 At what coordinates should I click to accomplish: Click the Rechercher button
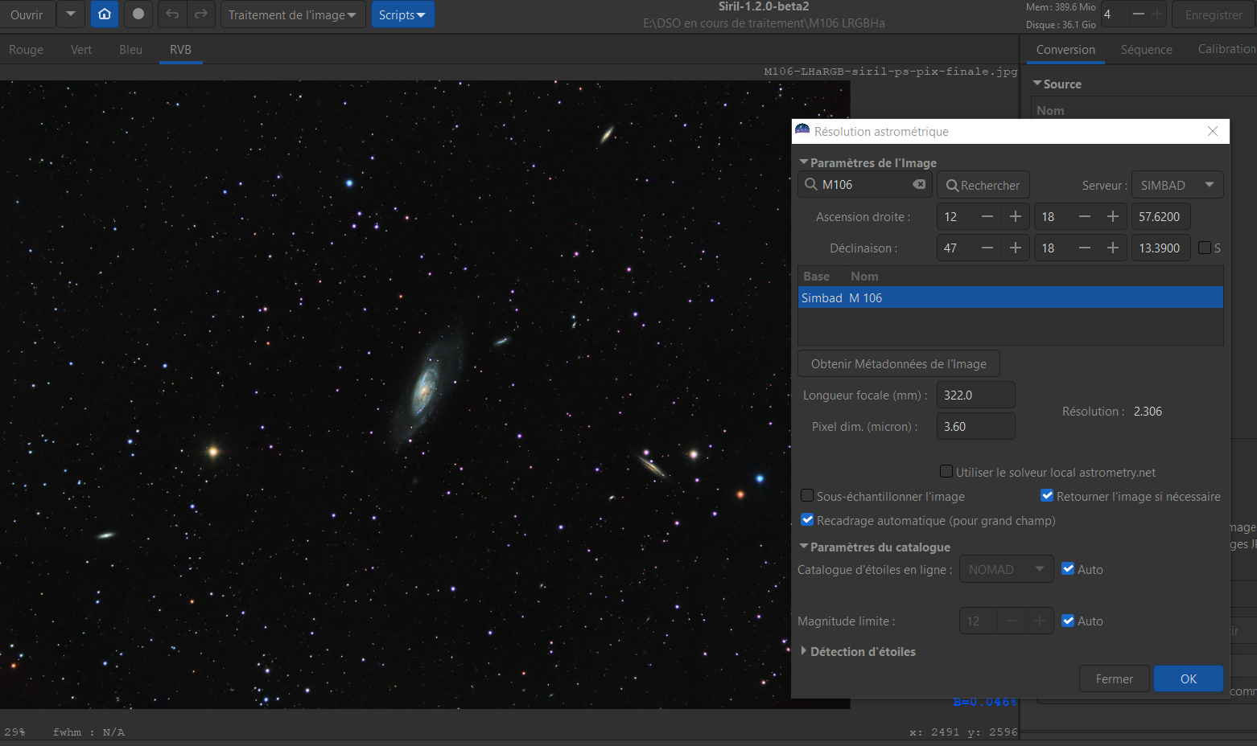[983, 185]
